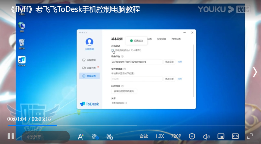Open 设备列表 device list section

coord(90,68)
